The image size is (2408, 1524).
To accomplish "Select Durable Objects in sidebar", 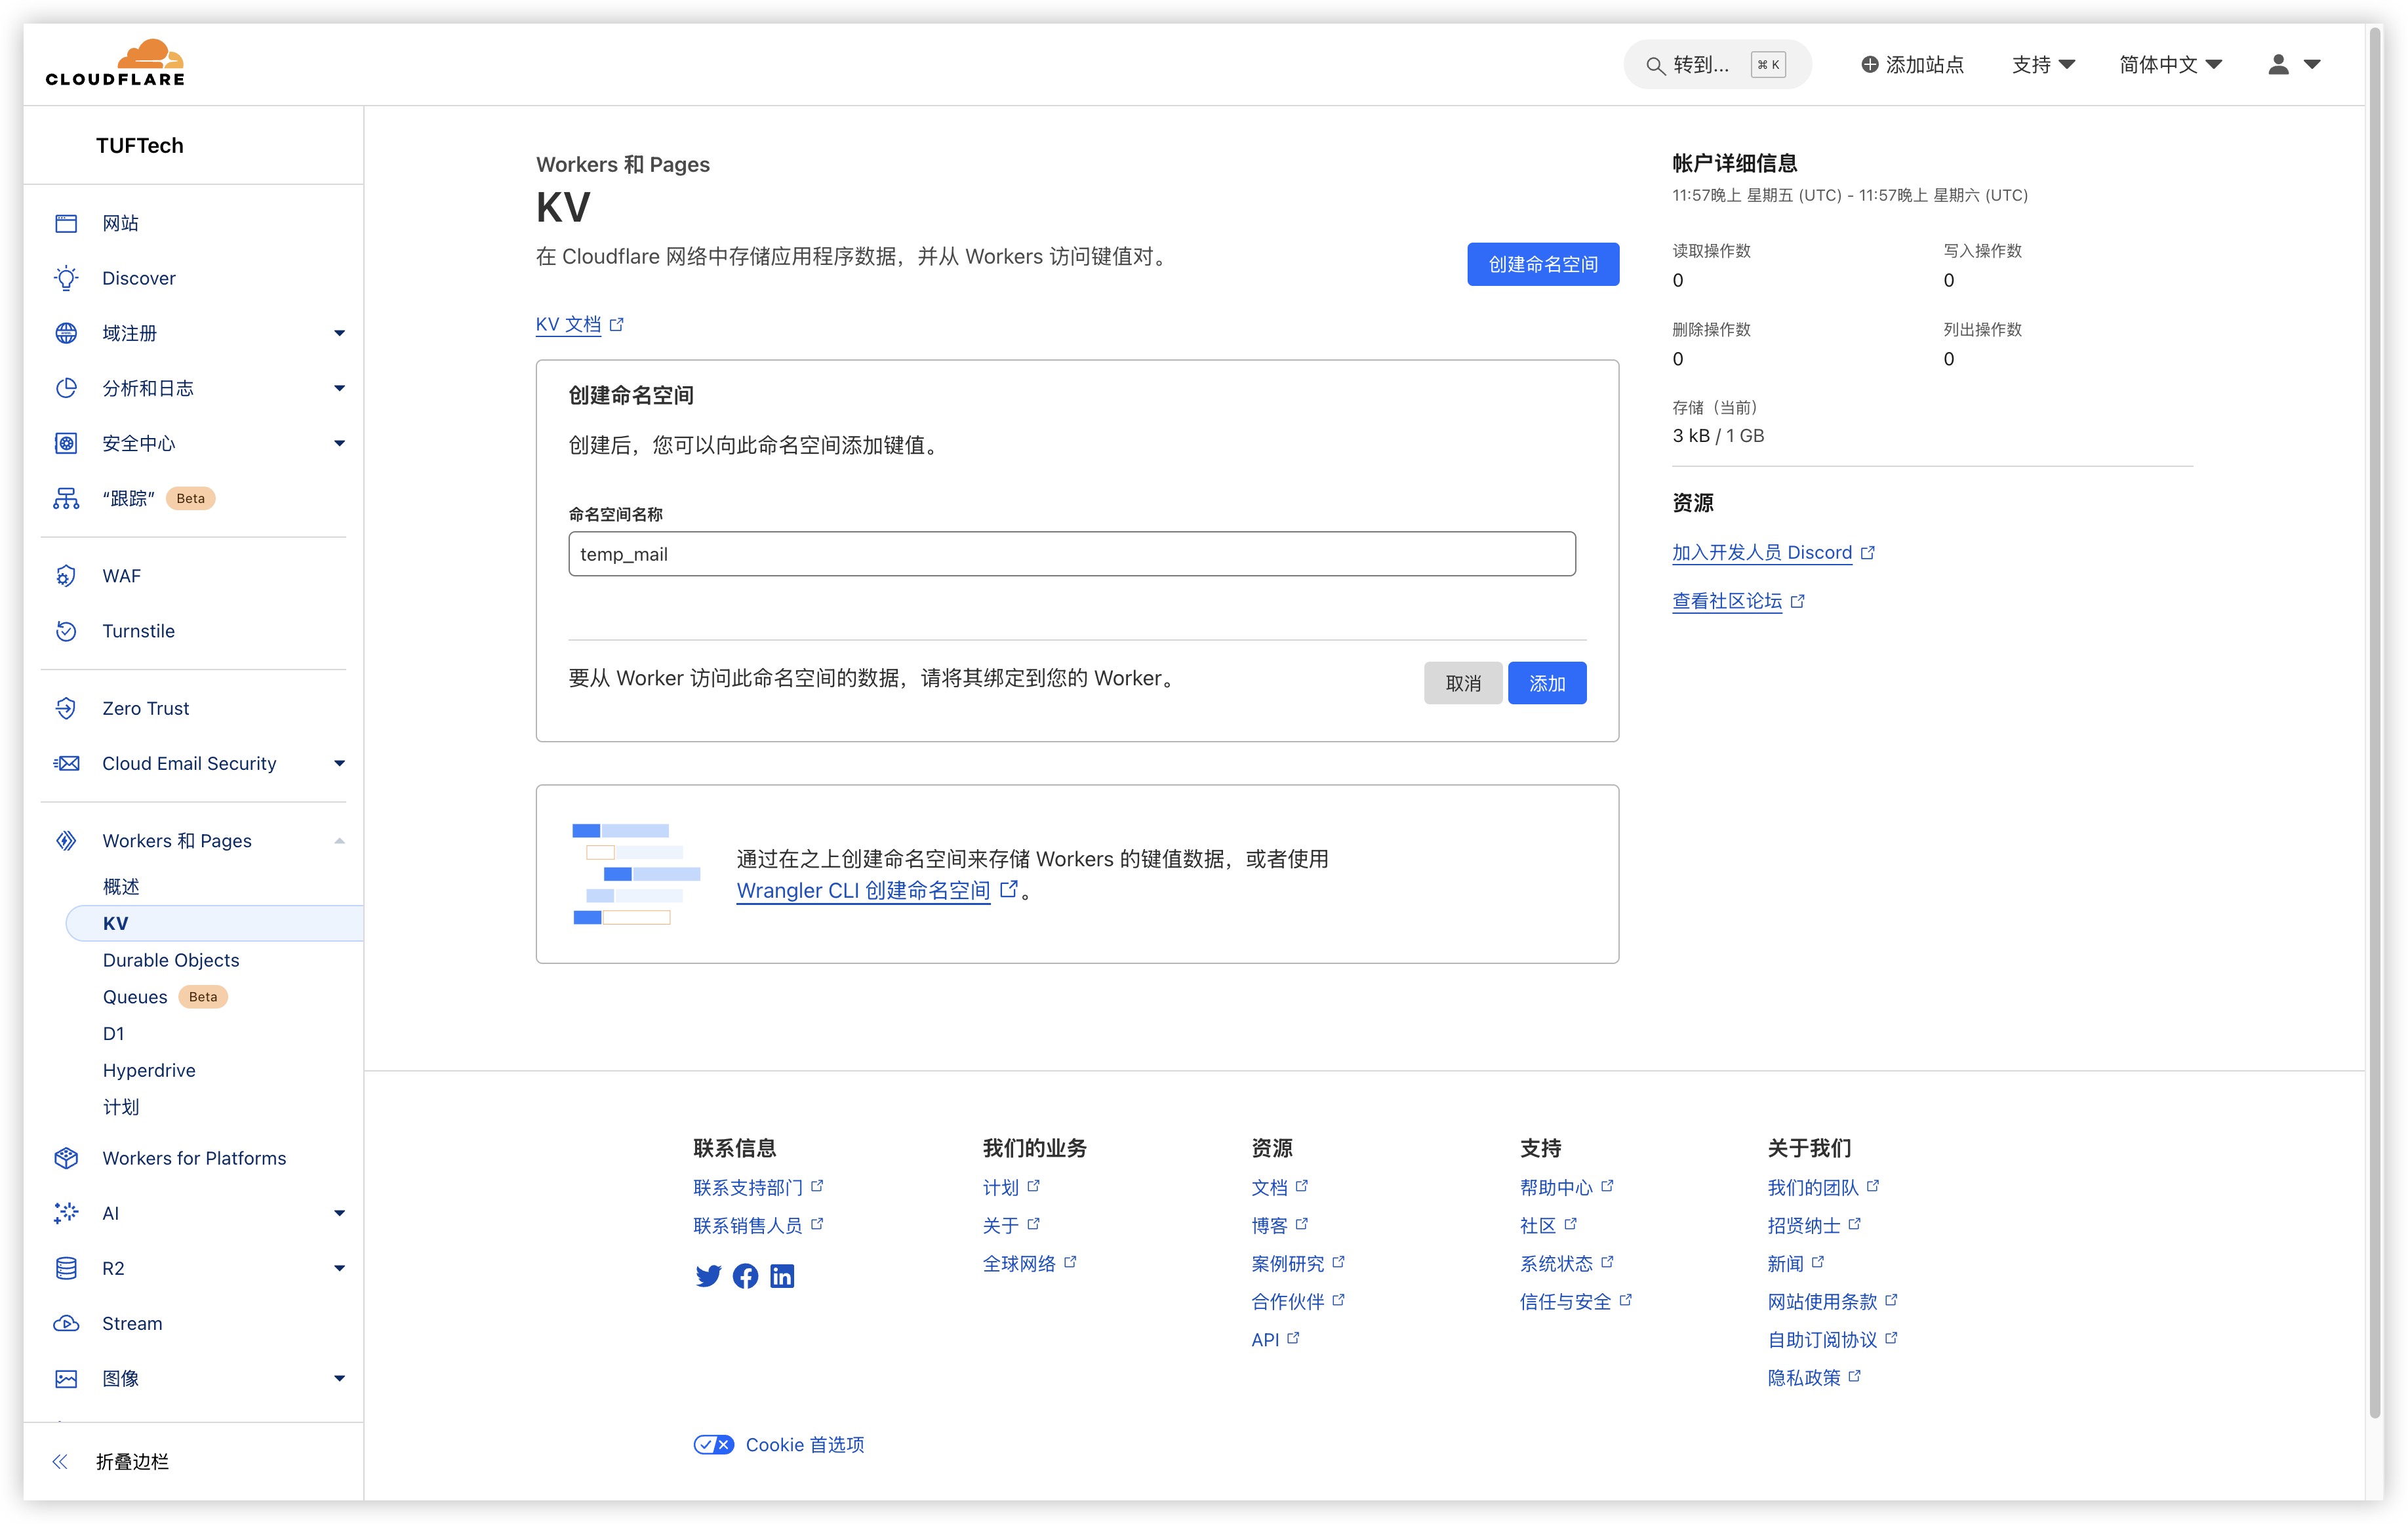I will coord(171,960).
